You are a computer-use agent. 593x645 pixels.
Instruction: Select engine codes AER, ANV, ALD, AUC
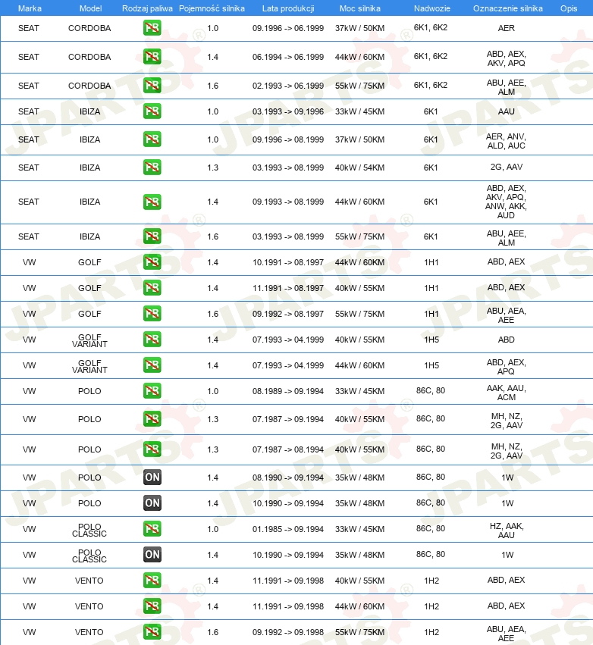506,141
